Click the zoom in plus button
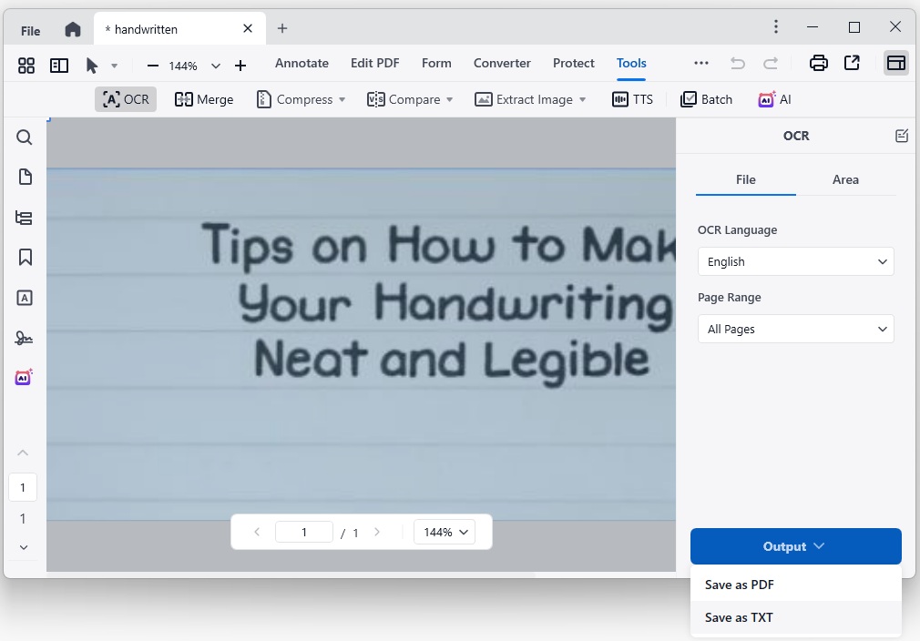 point(240,66)
